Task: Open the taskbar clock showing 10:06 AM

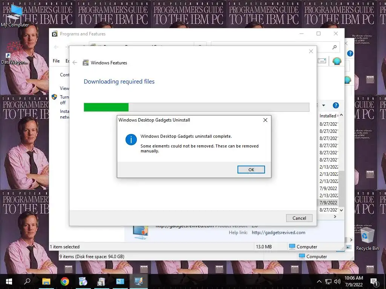Action: [354, 281]
